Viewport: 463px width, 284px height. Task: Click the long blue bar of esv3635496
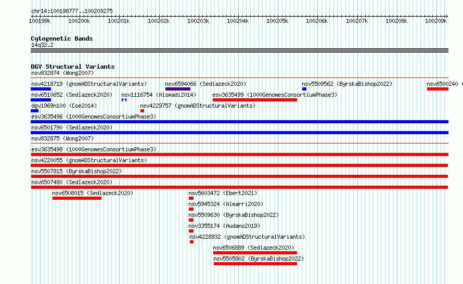point(239,122)
